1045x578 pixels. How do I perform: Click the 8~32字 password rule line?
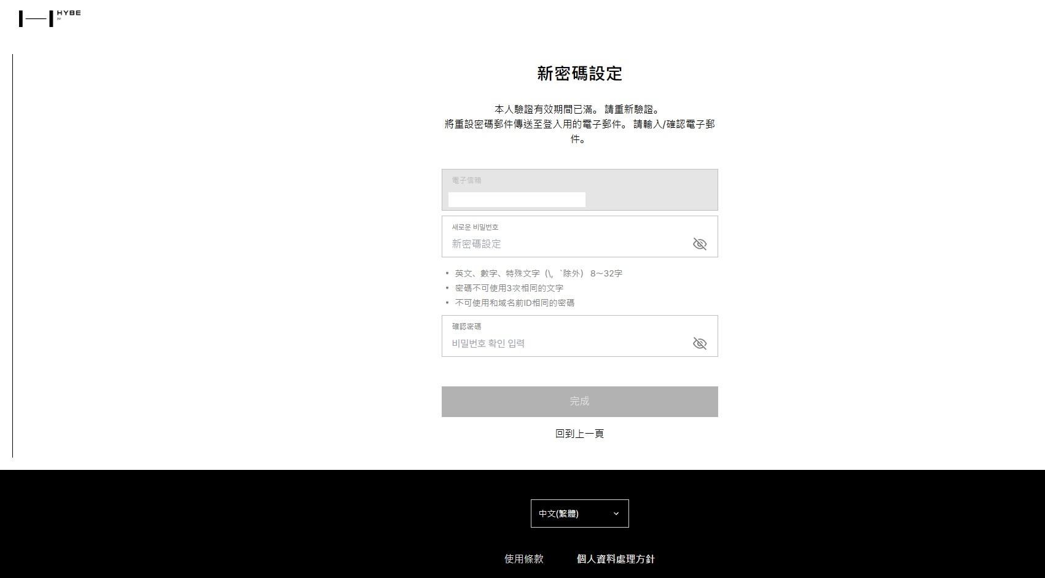coord(539,273)
